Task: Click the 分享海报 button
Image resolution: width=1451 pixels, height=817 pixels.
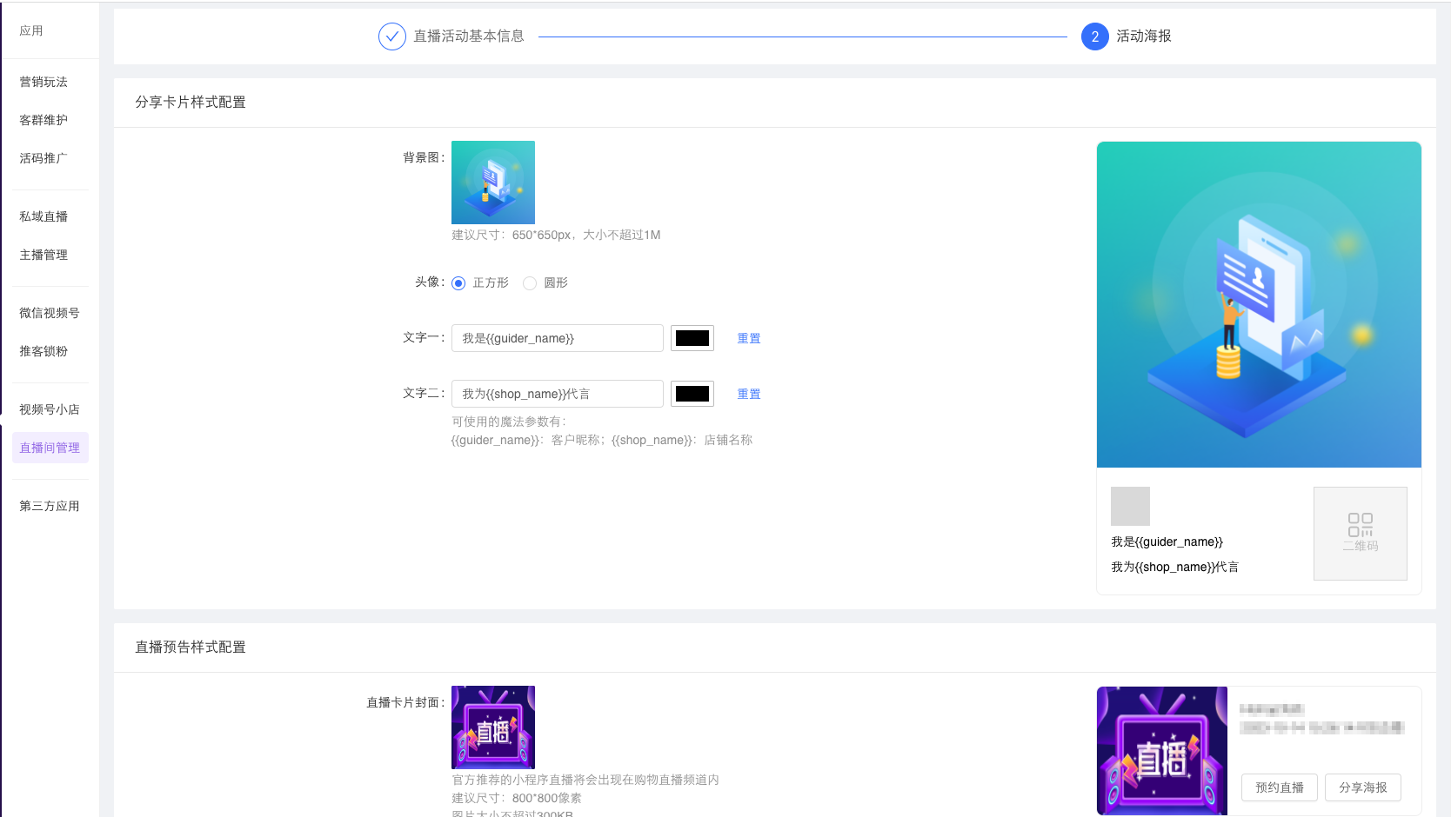Action: click(1362, 787)
